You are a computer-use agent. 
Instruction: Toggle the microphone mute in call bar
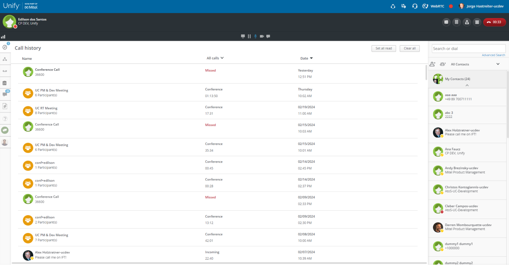tap(255, 36)
